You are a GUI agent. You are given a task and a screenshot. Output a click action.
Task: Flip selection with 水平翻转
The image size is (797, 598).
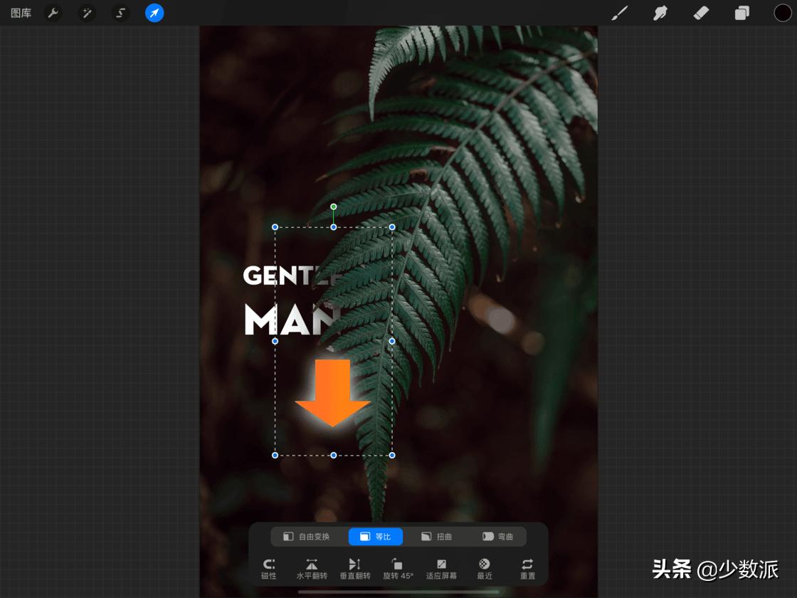[312, 568]
